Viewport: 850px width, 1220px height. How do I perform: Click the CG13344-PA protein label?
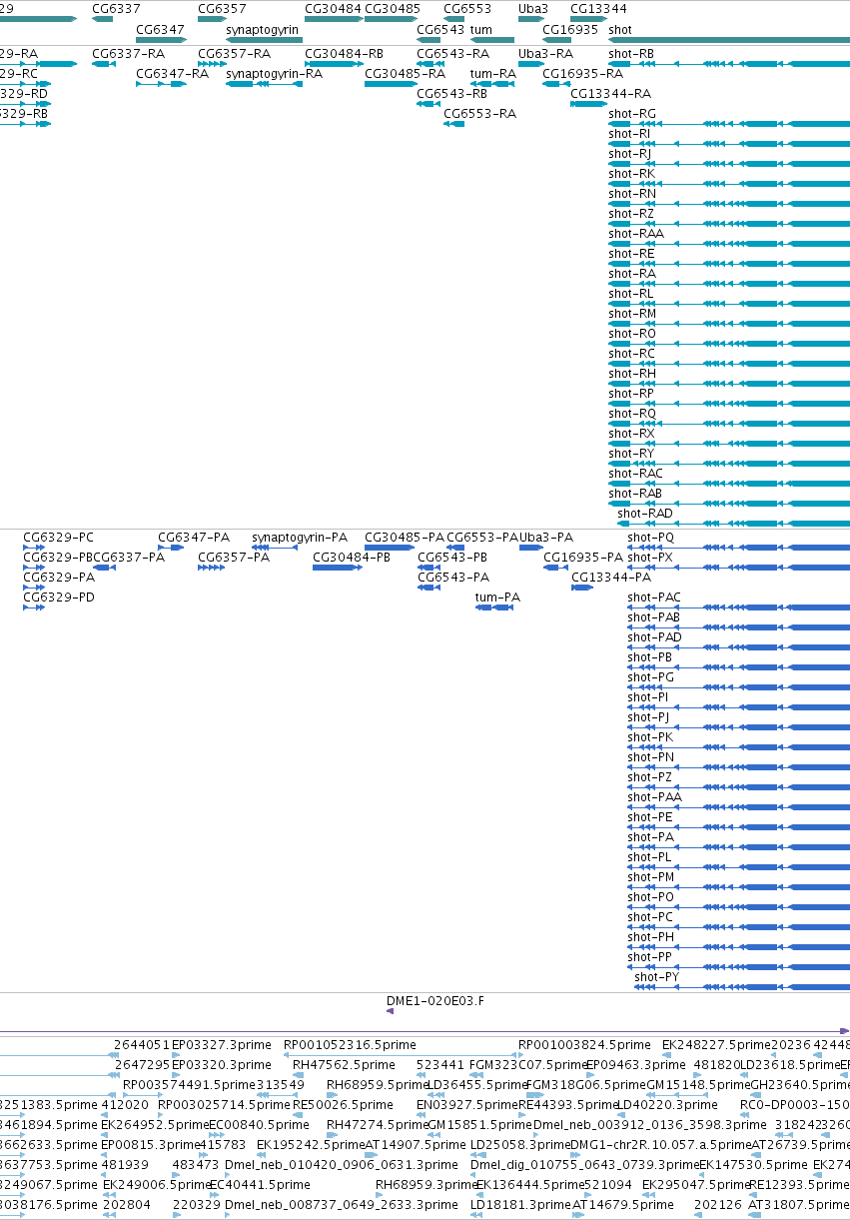(611, 578)
